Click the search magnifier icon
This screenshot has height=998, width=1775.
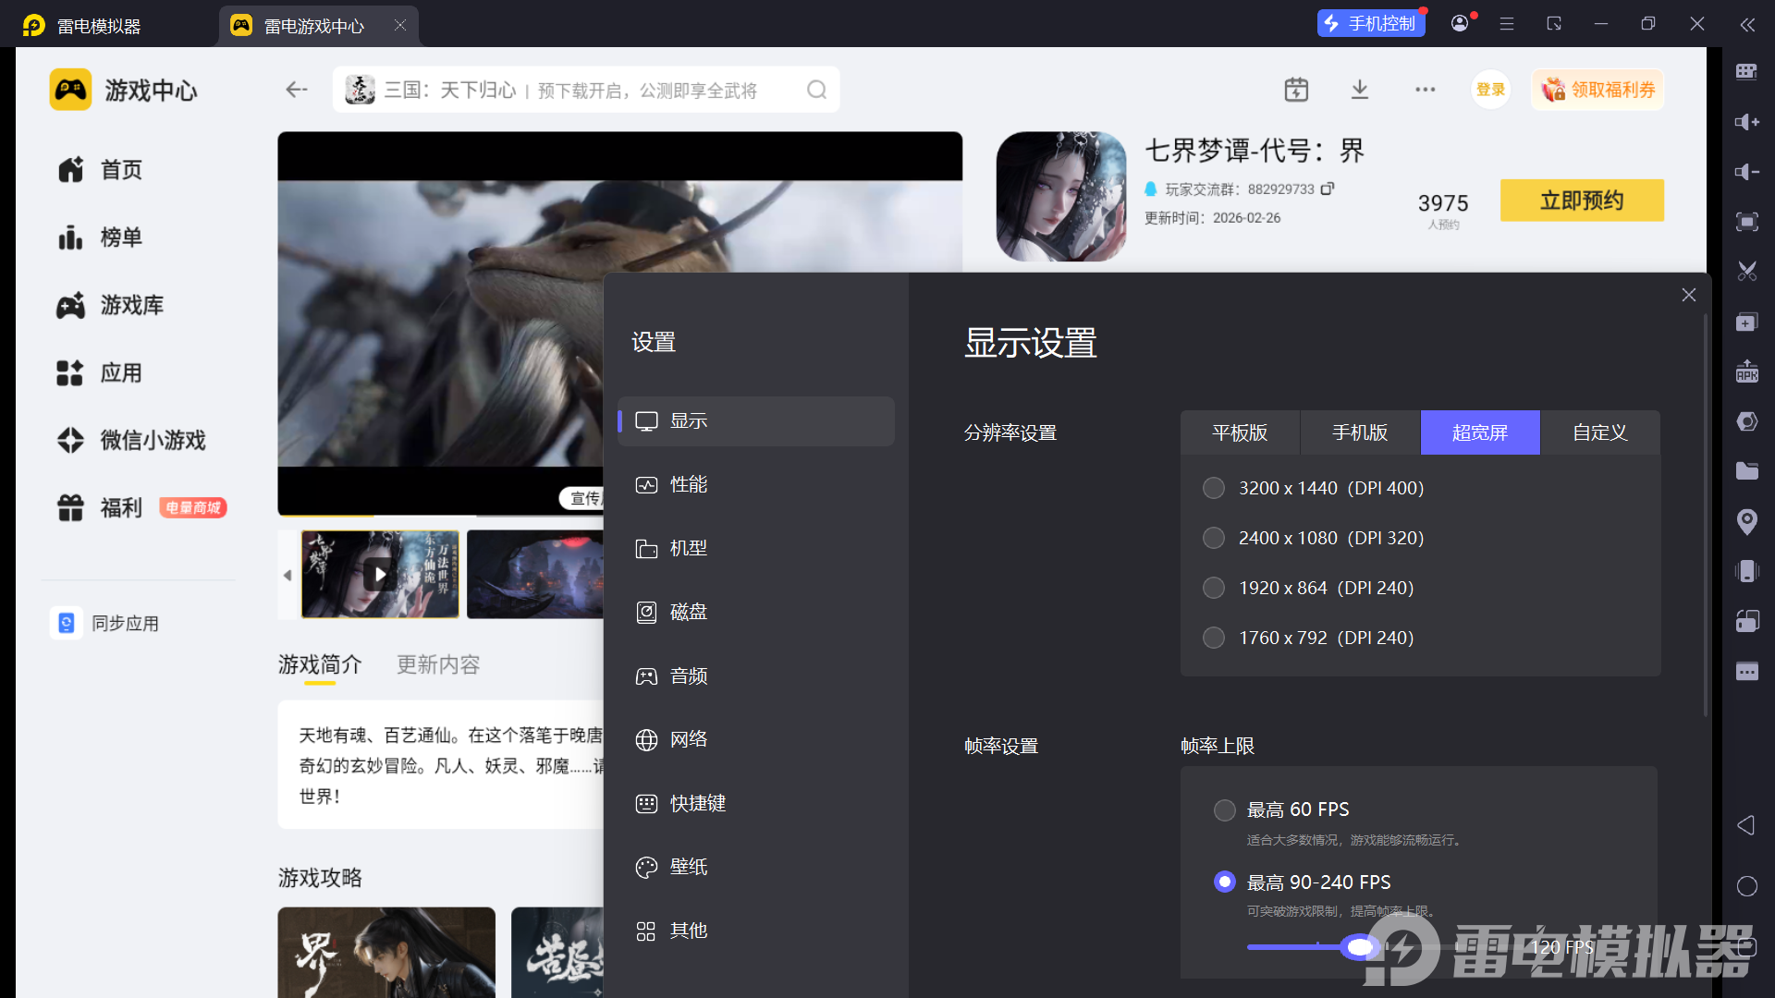(816, 90)
